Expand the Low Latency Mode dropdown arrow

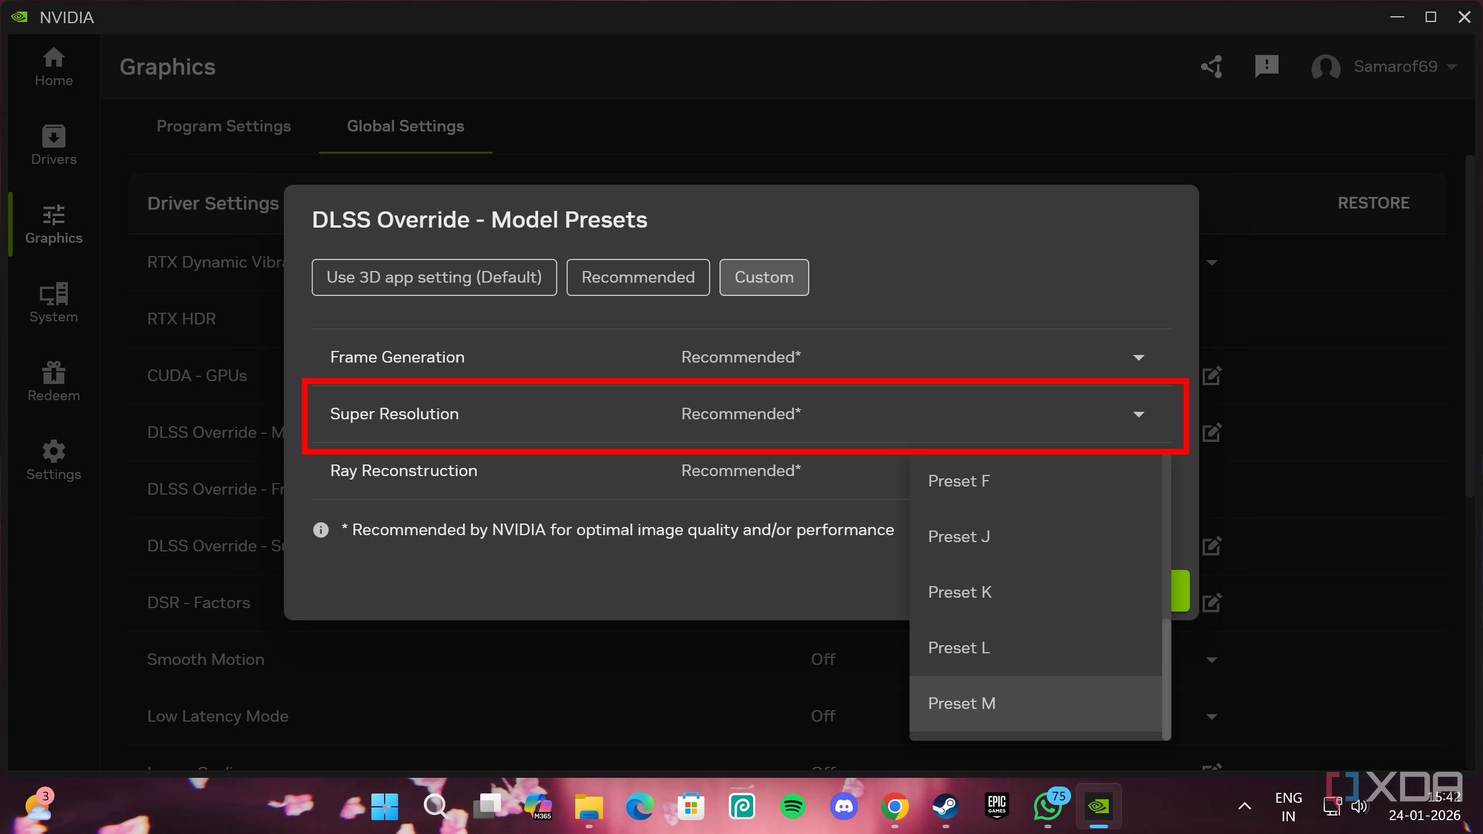[1212, 717]
